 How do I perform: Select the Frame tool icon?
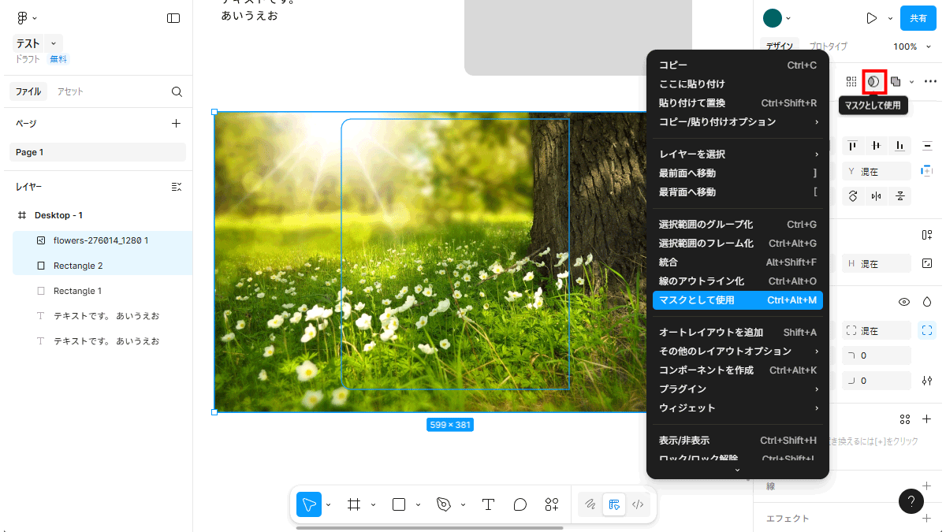[x=354, y=504]
